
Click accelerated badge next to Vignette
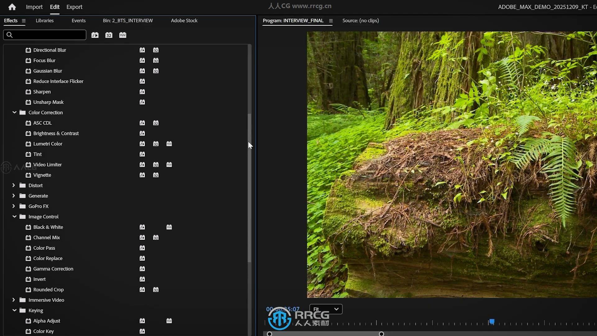[142, 175]
